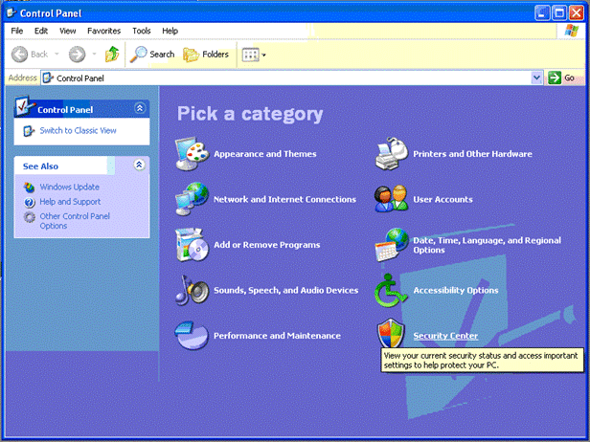Click Date, Time, Language, and Regional Options label
The height and width of the screenshot is (442, 590).
(x=487, y=245)
